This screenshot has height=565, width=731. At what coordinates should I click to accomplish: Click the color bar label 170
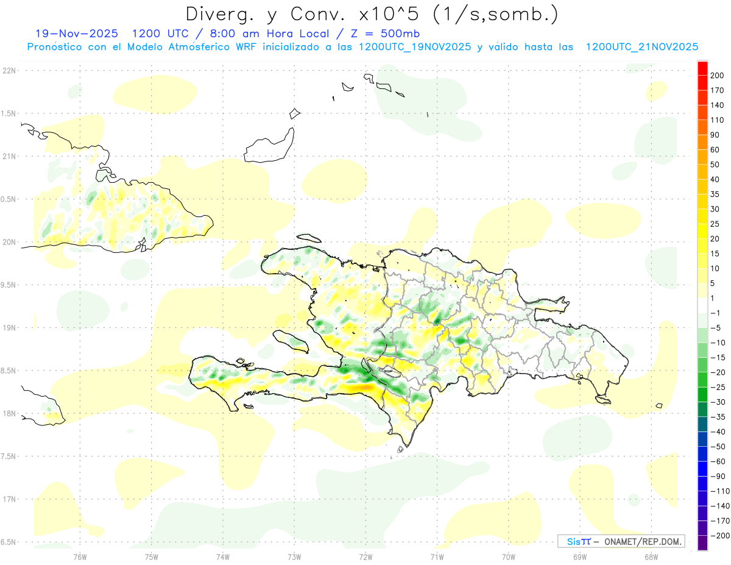(x=717, y=90)
